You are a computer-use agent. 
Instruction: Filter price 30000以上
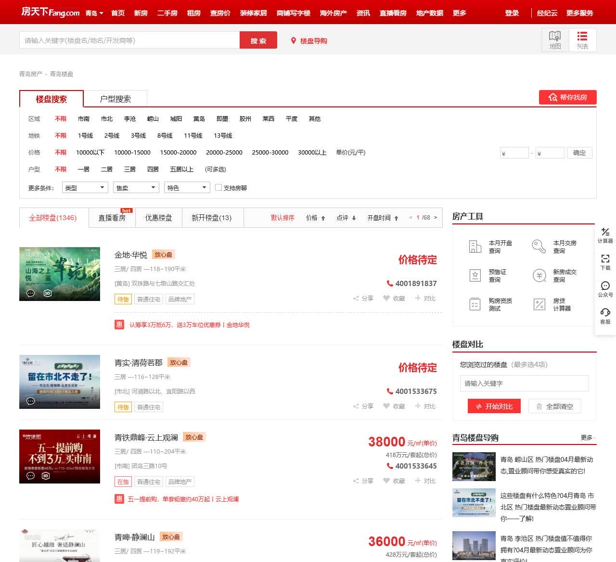click(x=312, y=153)
